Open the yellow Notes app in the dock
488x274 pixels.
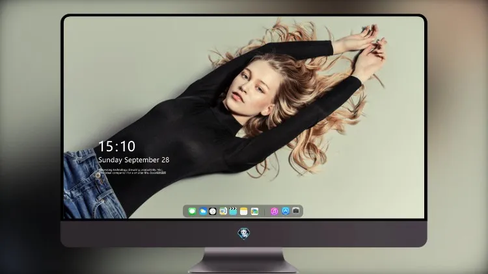pyautogui.click(x=244, y=211)
